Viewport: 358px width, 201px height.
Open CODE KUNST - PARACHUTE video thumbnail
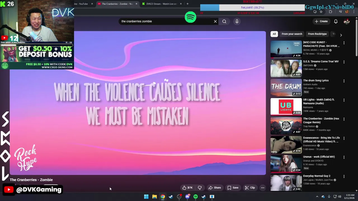[286, 49]
